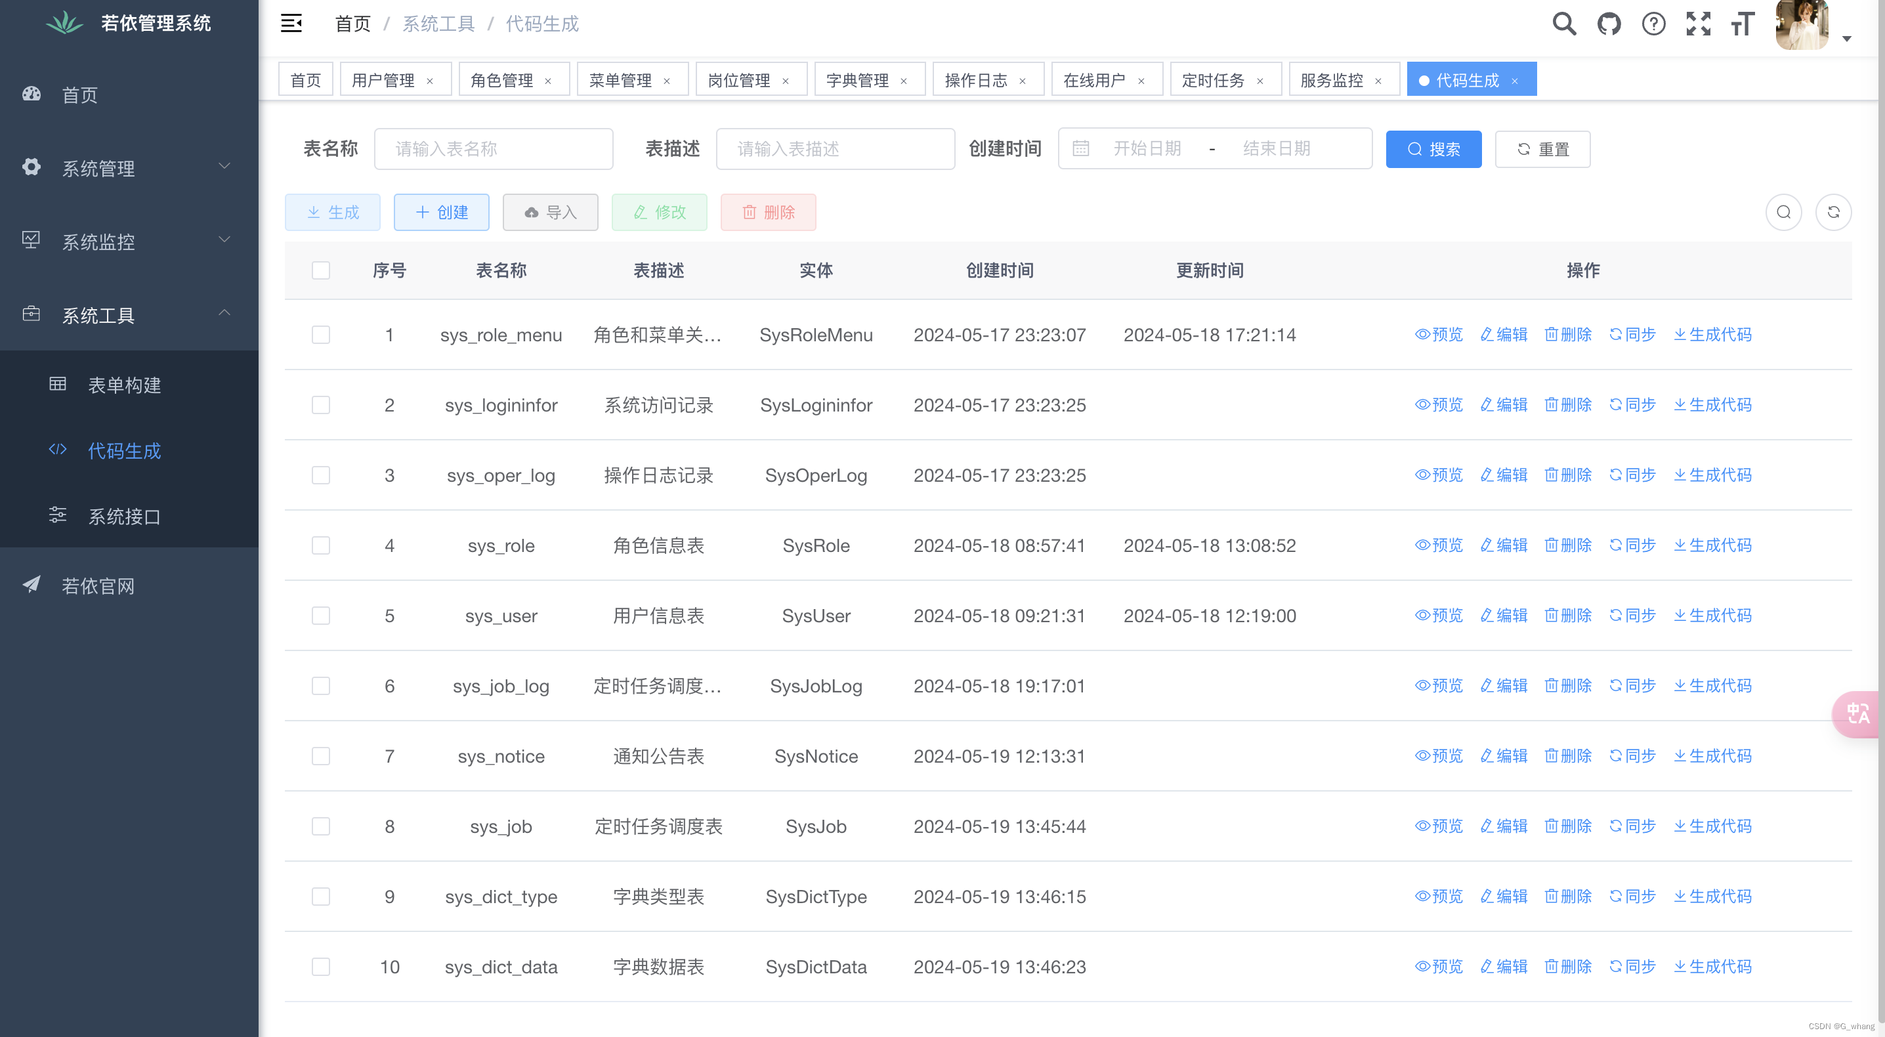Click the round refresh table icon
This screenshot has height=1037, width=1885.
[x=1833, y=212]
